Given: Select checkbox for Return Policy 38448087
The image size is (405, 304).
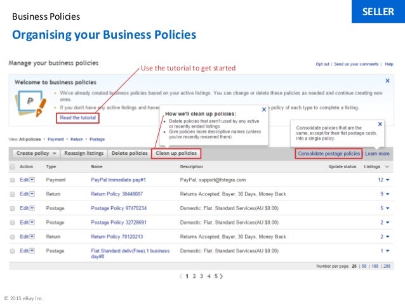Looking at the screenshot, I should point(13,194).
